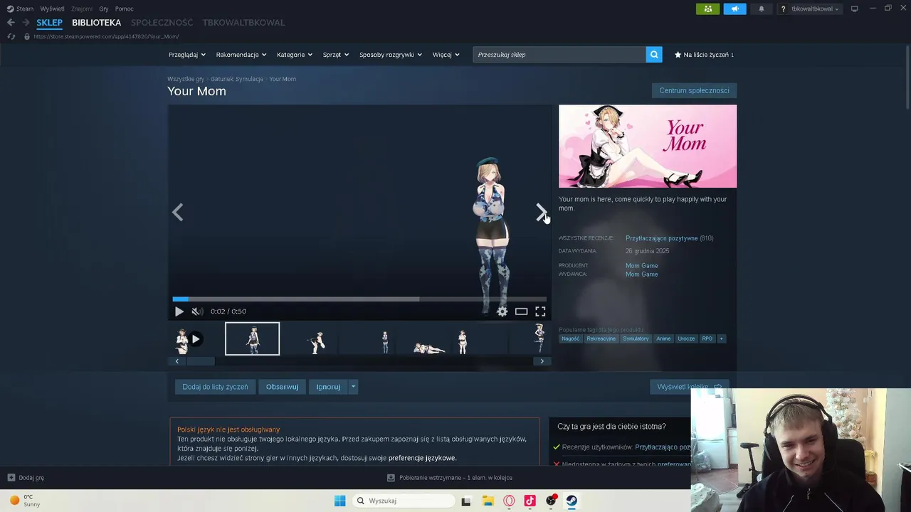
Task: Select the first video thumbnail with play icon
Action: (188, 339)
